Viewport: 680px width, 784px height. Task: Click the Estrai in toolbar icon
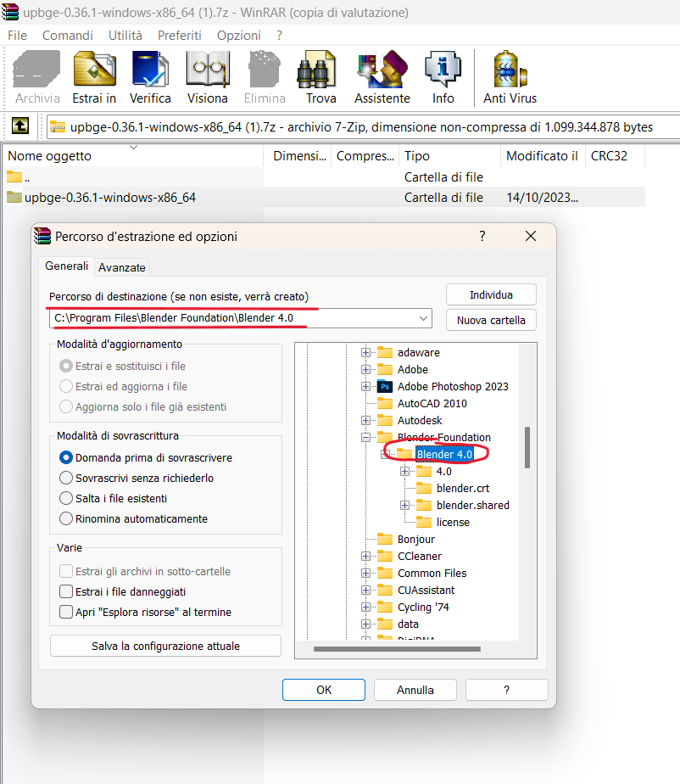coord(94,70)
